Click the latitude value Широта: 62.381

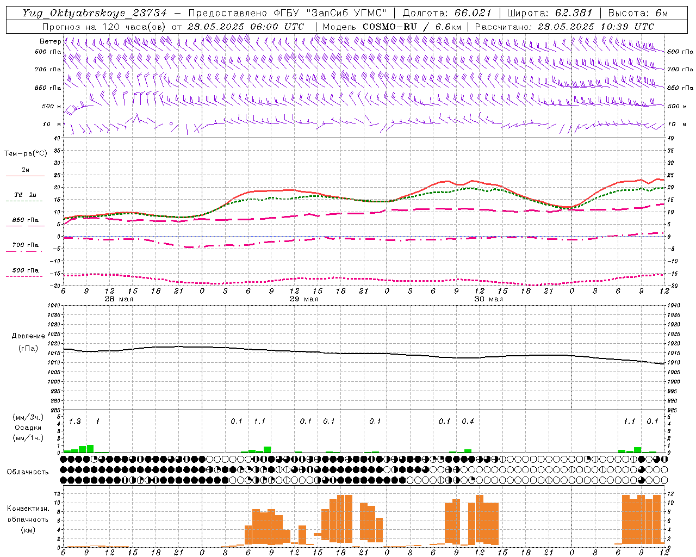(x=549, y=13)
